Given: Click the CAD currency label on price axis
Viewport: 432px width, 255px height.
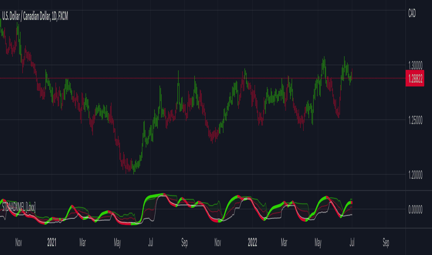Looking at the screenshot, I should tap(412, 13).
